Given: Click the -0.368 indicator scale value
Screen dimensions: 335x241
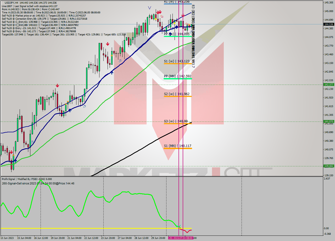Looking at the screenshot, I should click(x=327, y=234).
